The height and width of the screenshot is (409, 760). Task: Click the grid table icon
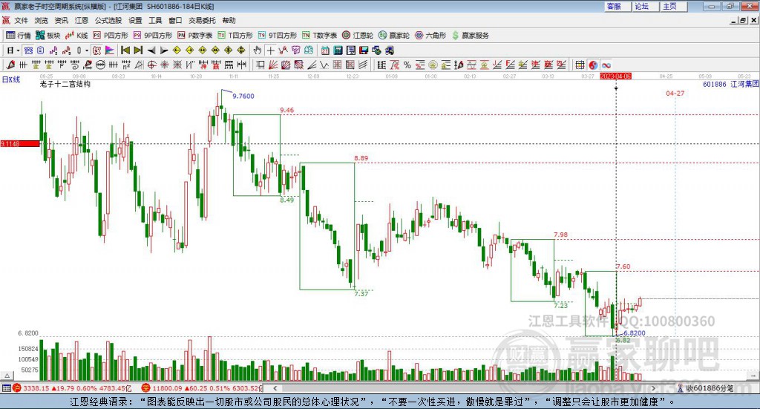[x=580, y=65]
